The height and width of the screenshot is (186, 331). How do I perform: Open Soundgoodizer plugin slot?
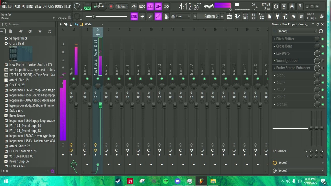coord(287,61)
